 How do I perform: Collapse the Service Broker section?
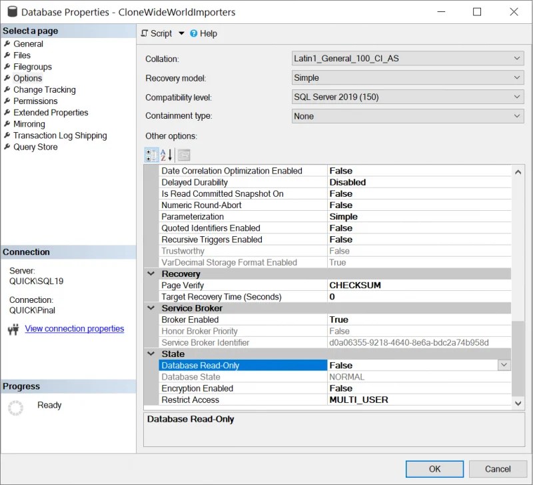tap(151, 308)
